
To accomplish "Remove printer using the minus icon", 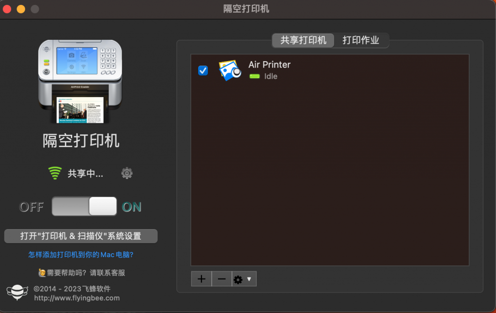I will (x=221, y=279).
